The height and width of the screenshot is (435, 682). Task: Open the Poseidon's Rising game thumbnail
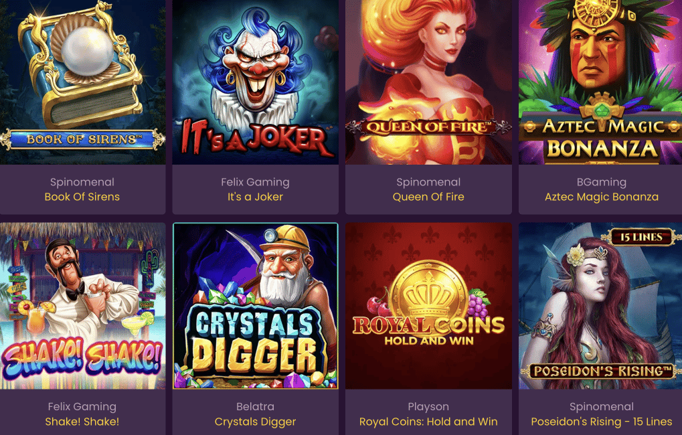600,306
